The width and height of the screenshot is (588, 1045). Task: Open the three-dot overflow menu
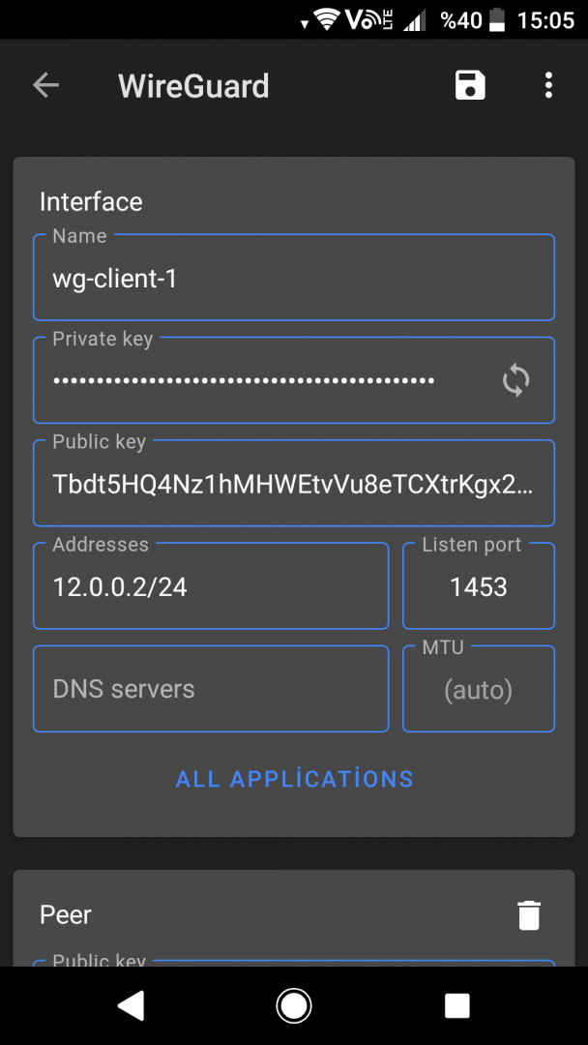548,86
